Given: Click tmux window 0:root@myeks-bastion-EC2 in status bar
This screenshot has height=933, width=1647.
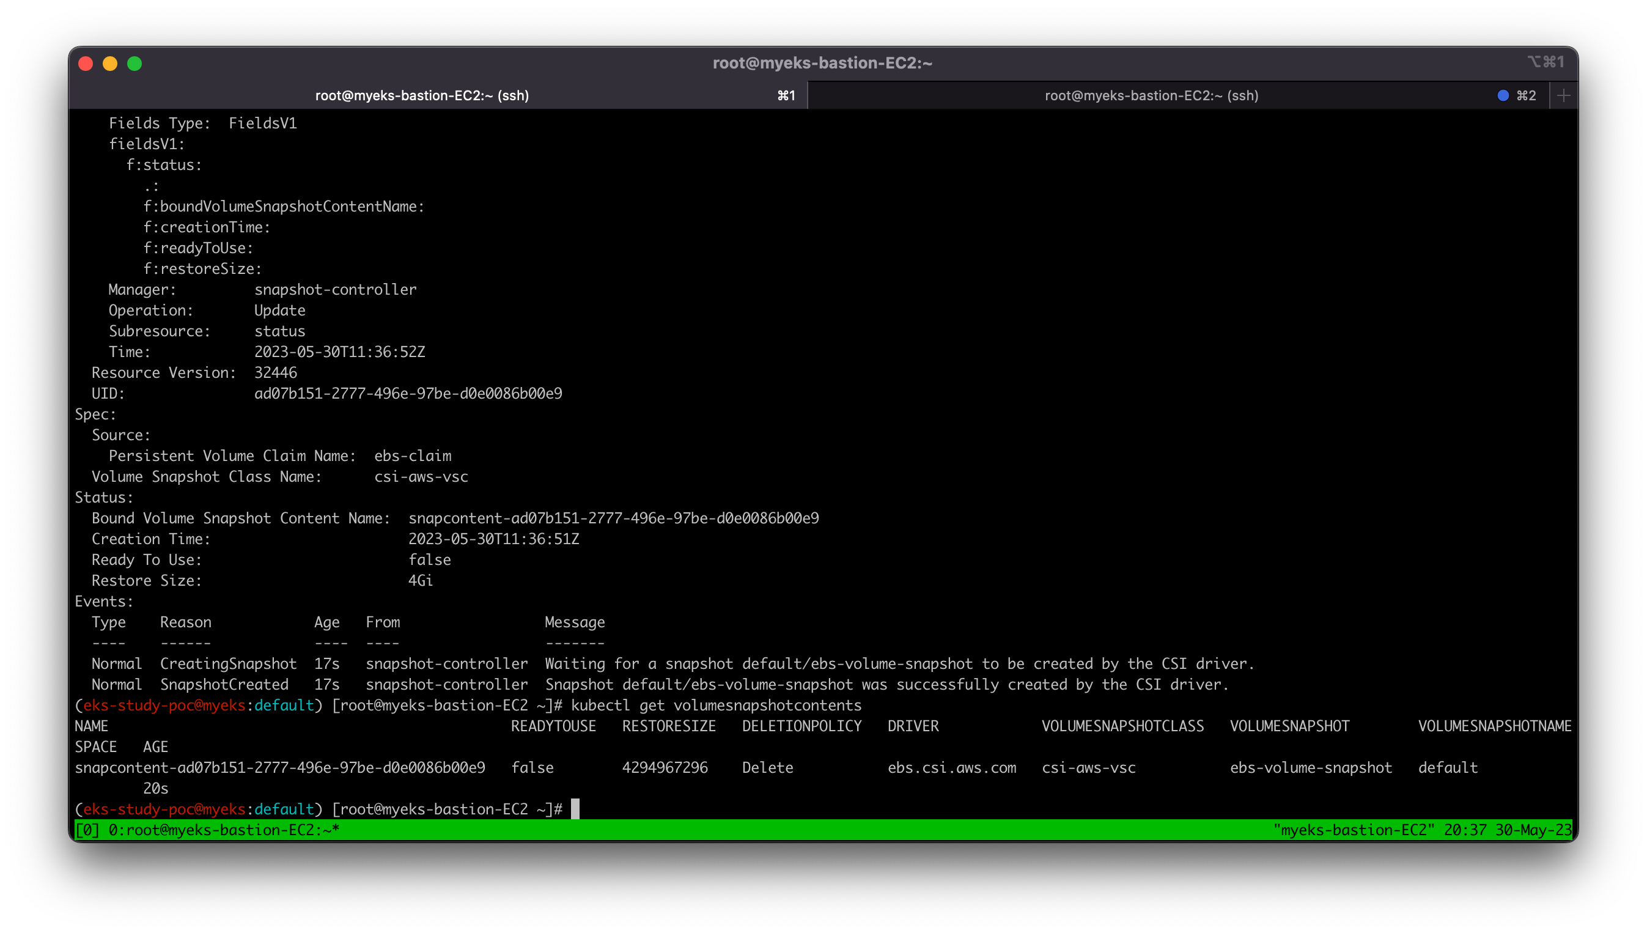Looking at the screenshot, I should pos(223,830).
